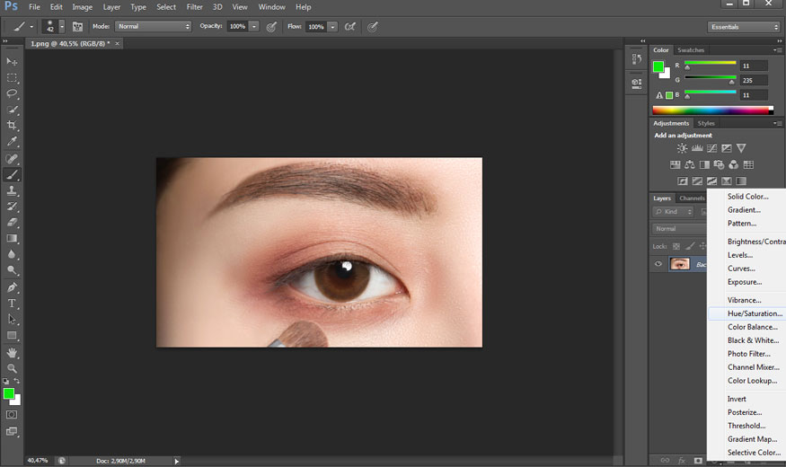Select the Crop tool
786x467 pixels.
click(x=12, y=125)
